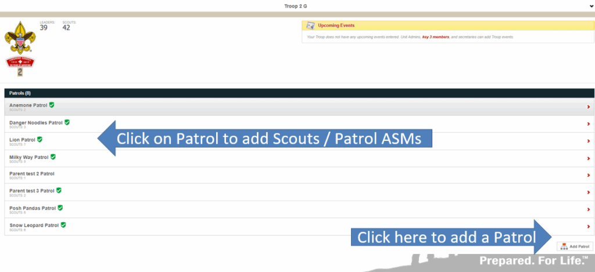Click green shield beside Danger Noodles Patrol
Image resolution: width=595 pixels, height=272 pixels.
[x=67, y=122]
